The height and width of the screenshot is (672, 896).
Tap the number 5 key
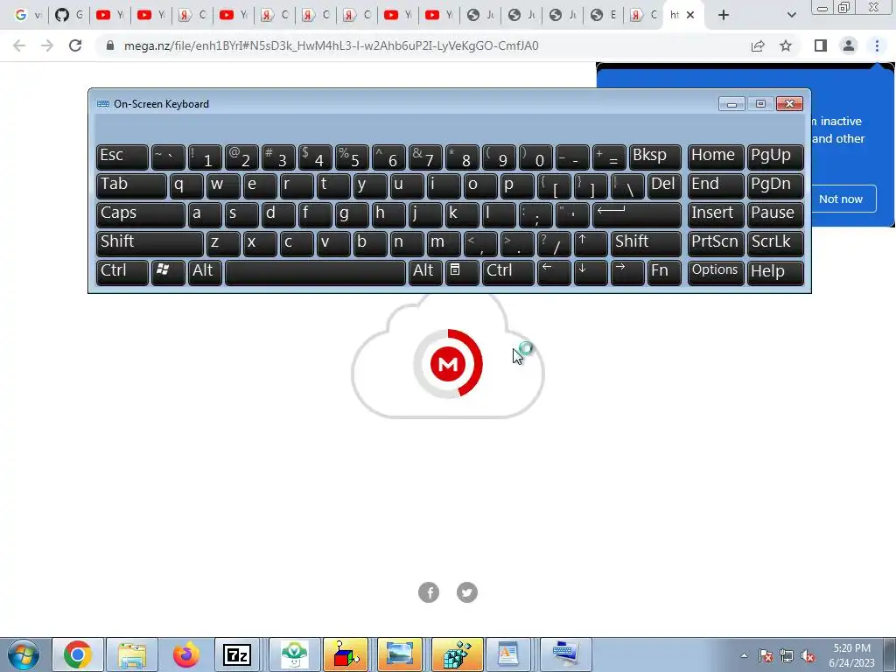[x=352, y=157]
